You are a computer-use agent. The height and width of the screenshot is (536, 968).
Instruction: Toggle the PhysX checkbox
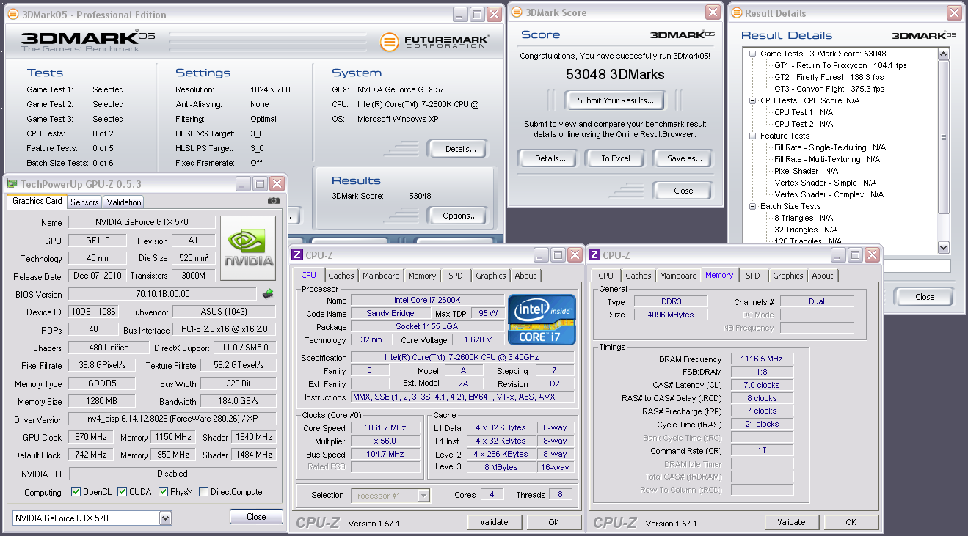pyautogui.click(x=163, y=492)
